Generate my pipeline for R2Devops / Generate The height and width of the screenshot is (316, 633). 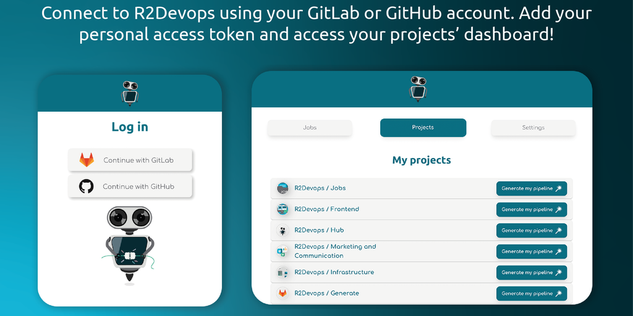click(532, 293)
